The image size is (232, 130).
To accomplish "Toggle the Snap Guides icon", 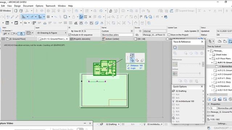I will (x=32, y=17).
